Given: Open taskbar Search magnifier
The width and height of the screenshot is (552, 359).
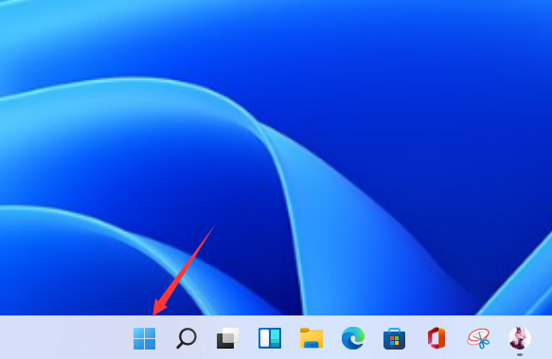Looking at the screenshot, I should [187, 338].
